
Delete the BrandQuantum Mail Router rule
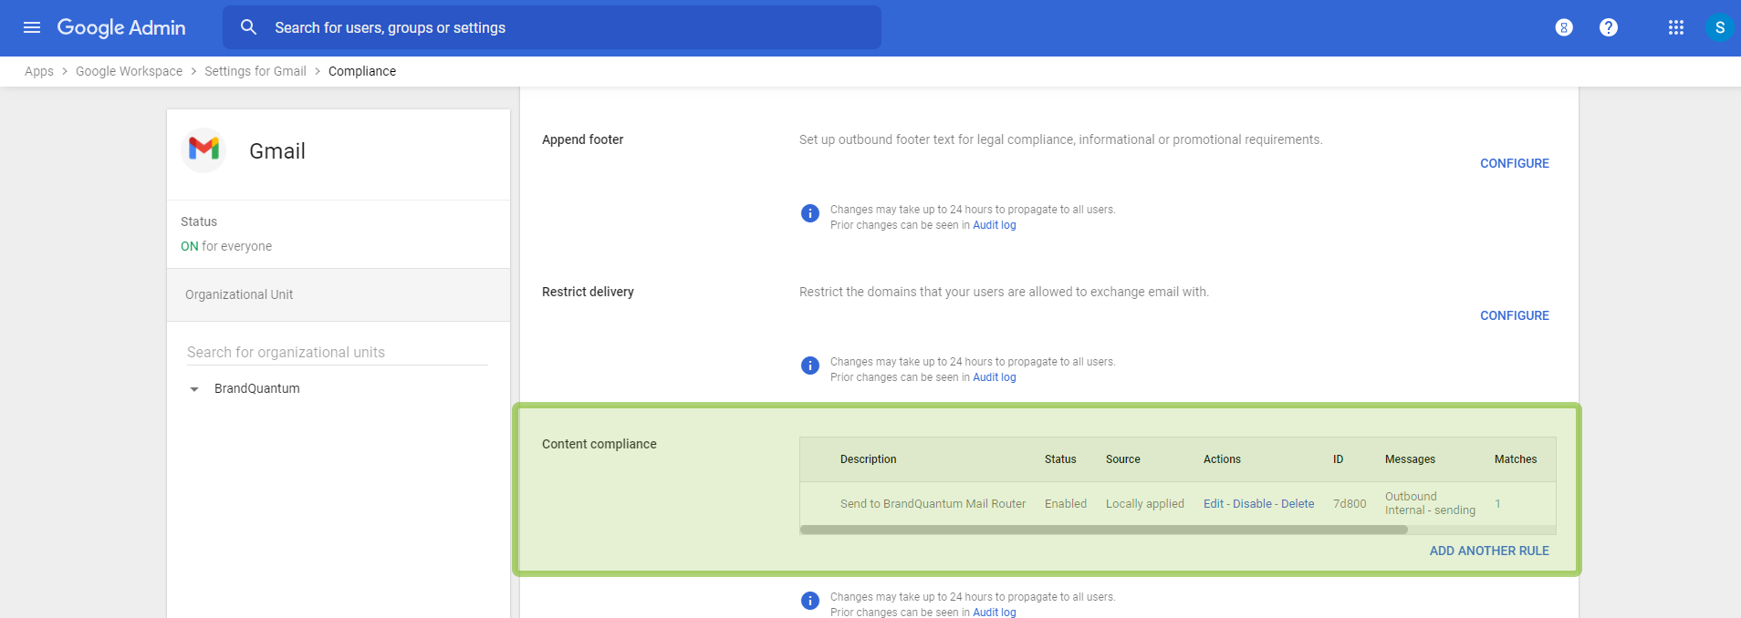tap(1298, 503)
